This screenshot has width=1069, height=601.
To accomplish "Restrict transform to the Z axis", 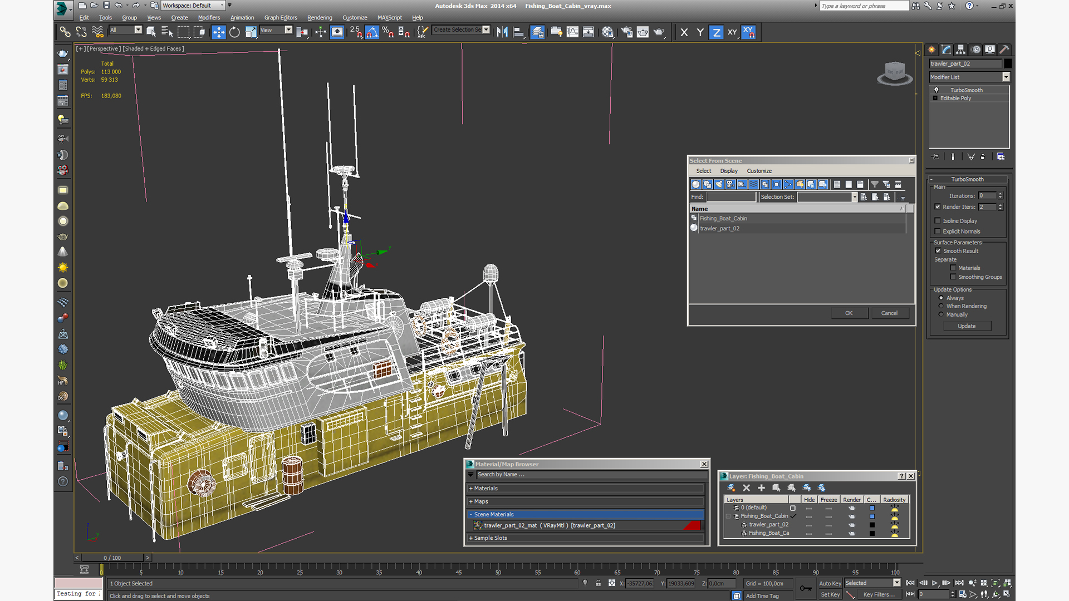I will 717,32.
